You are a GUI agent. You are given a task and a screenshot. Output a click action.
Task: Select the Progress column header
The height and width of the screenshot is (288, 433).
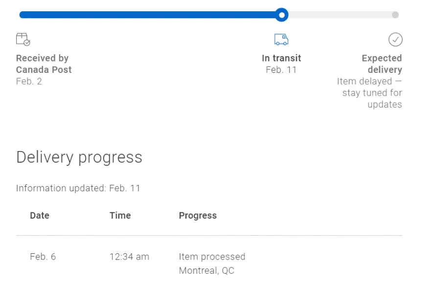198,215
